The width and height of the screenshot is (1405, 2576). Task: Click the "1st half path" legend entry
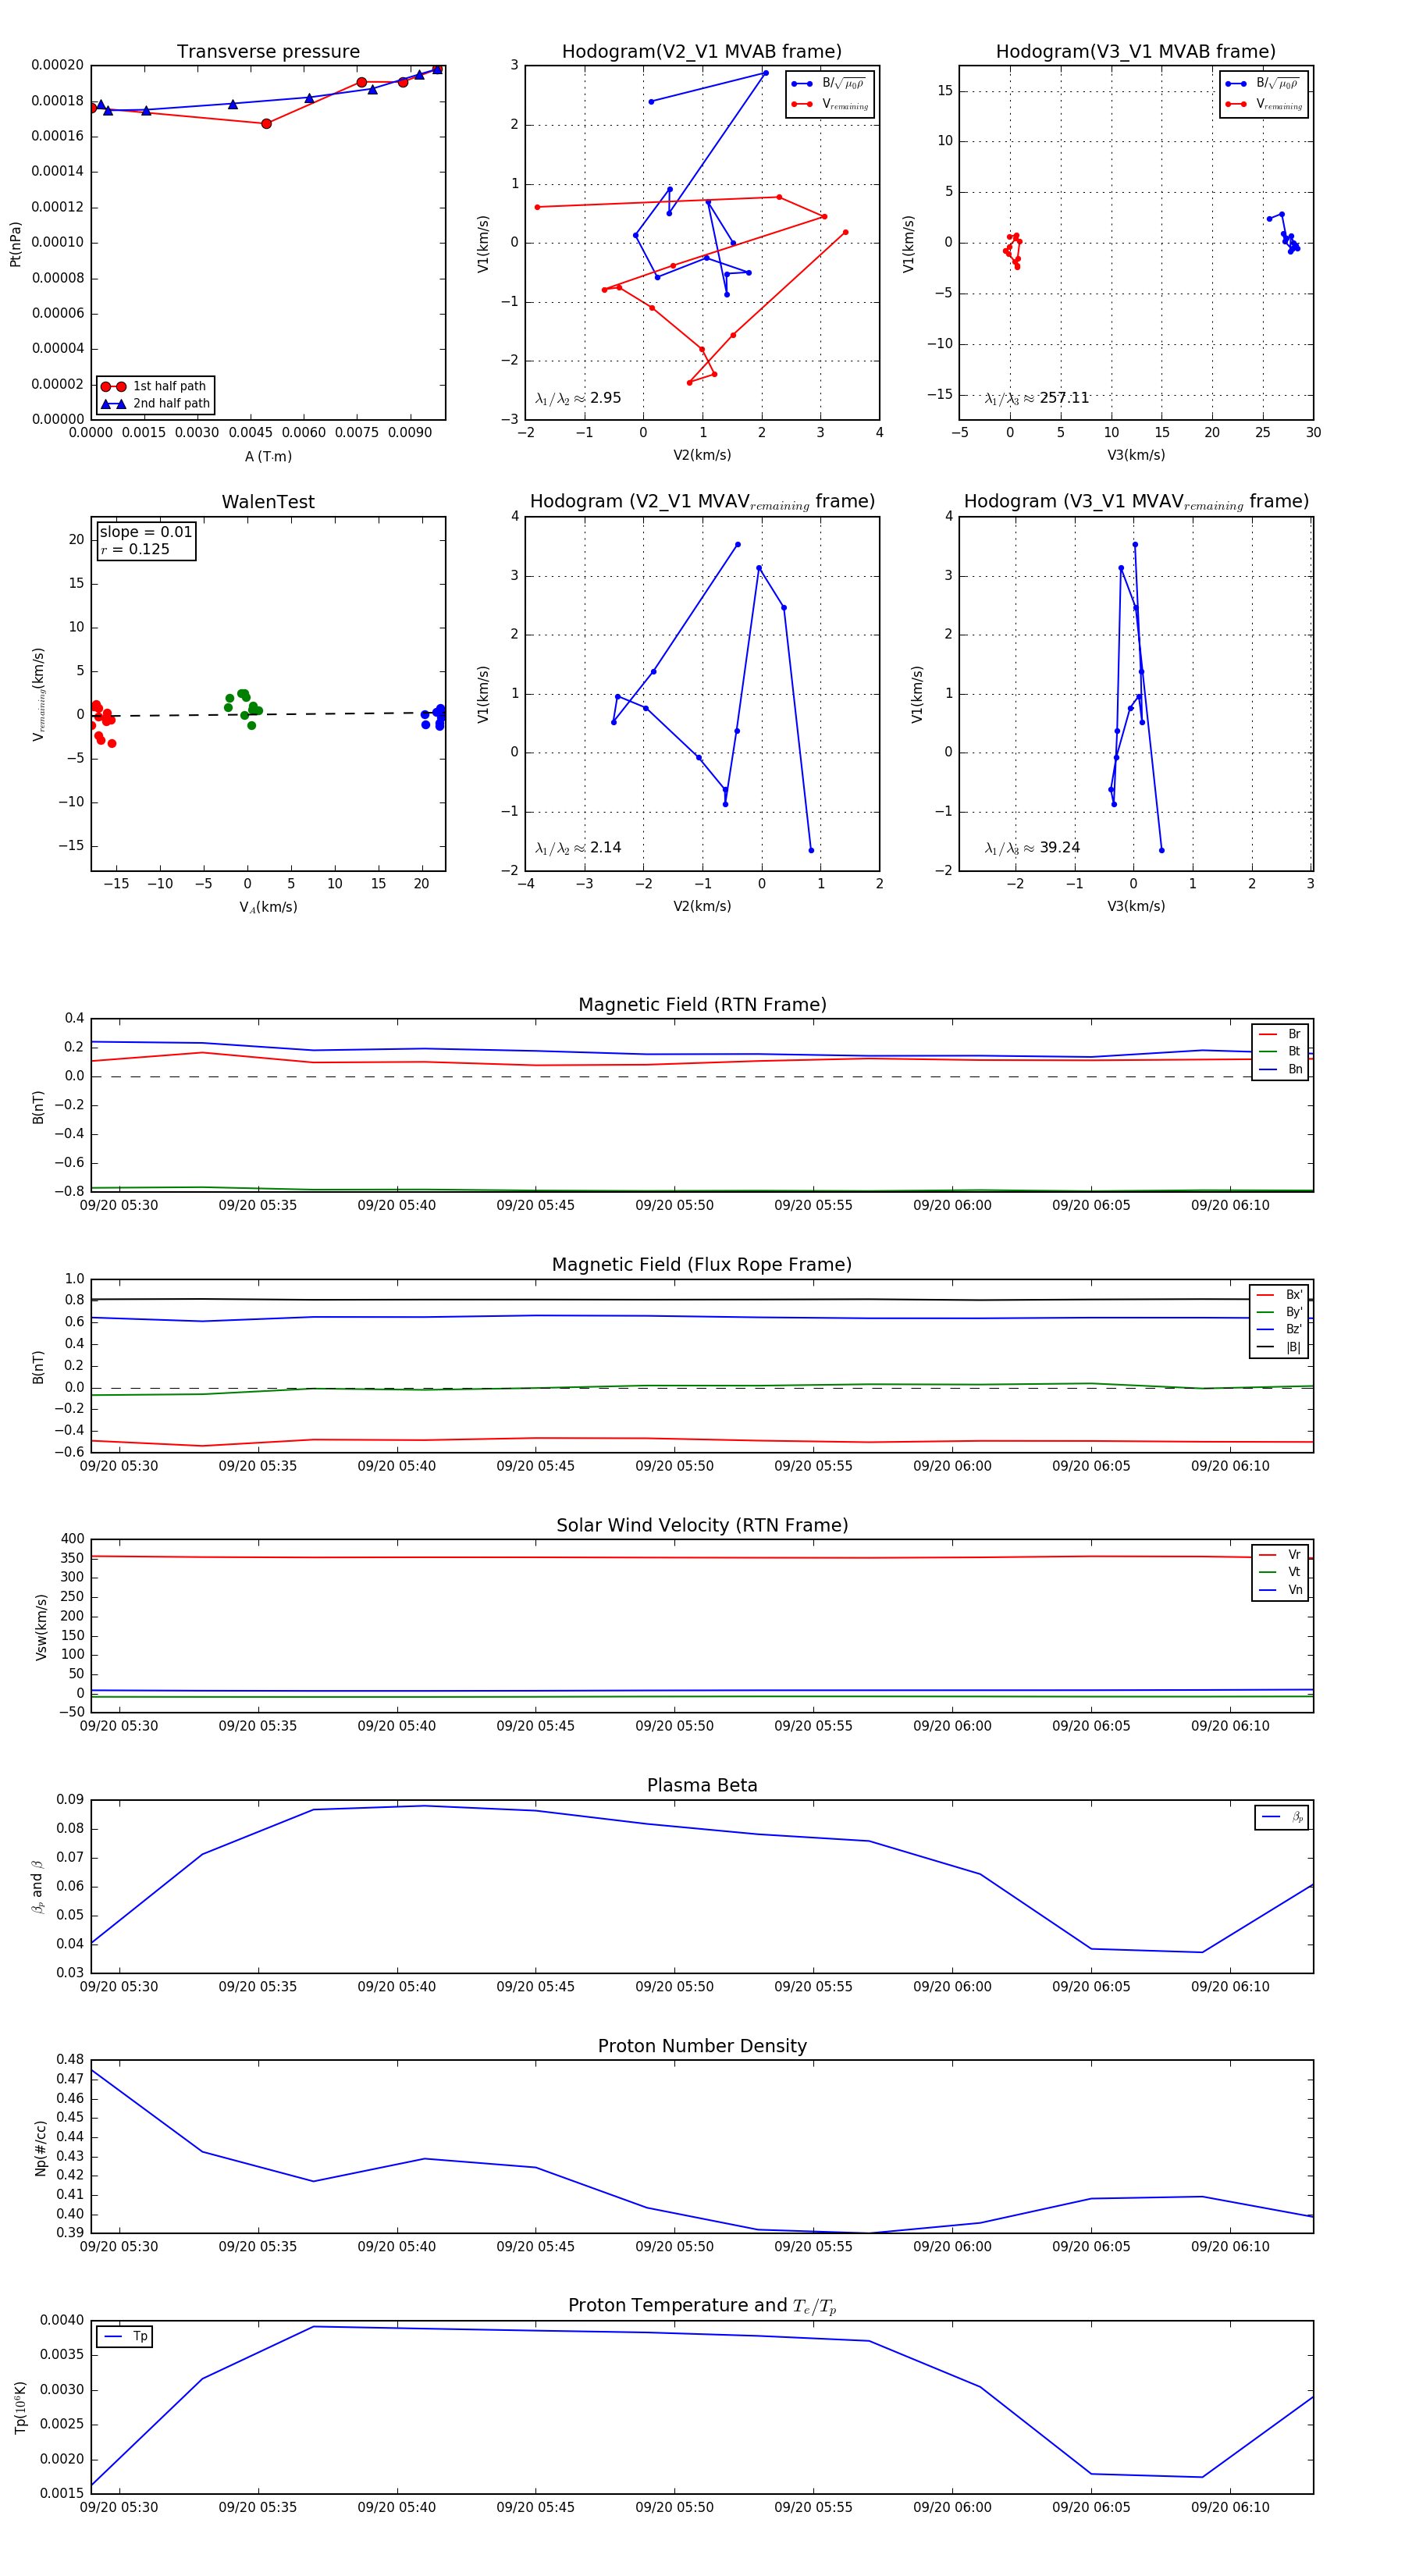[156, 386]
